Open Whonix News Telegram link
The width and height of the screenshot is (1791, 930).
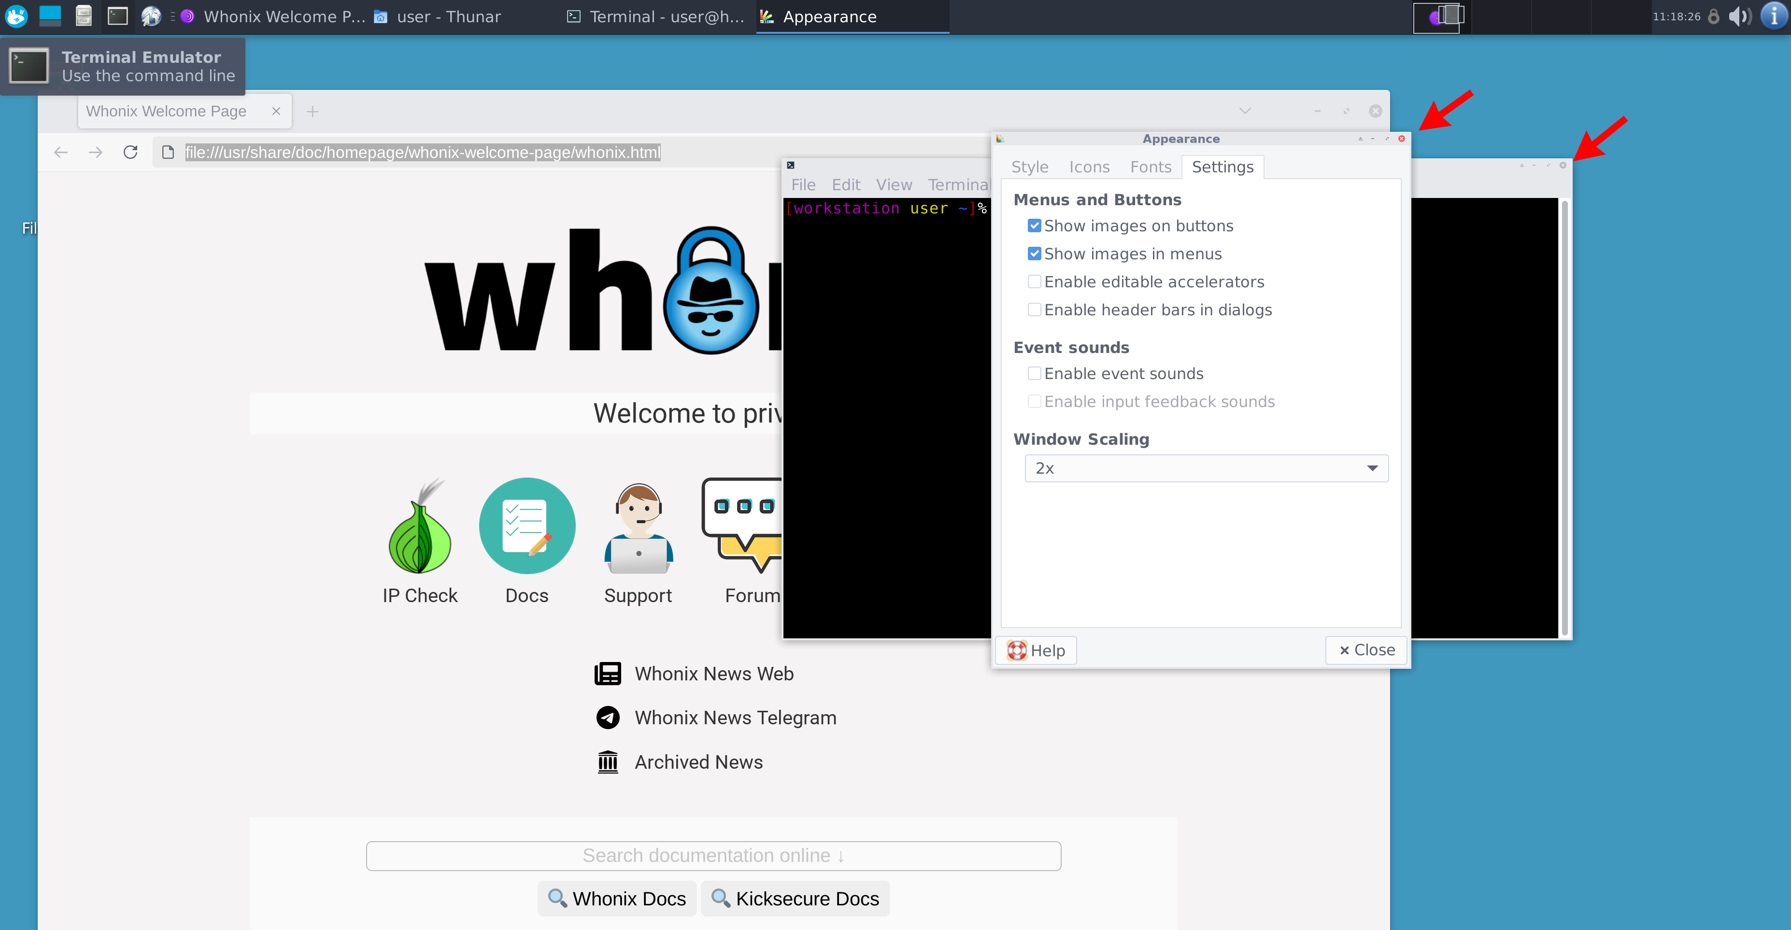735,718
